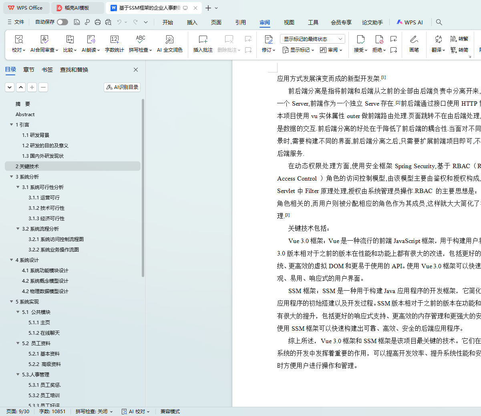Click the 比较 compare documents icon
Screen dimensions: 481x416
pos(70,40)
